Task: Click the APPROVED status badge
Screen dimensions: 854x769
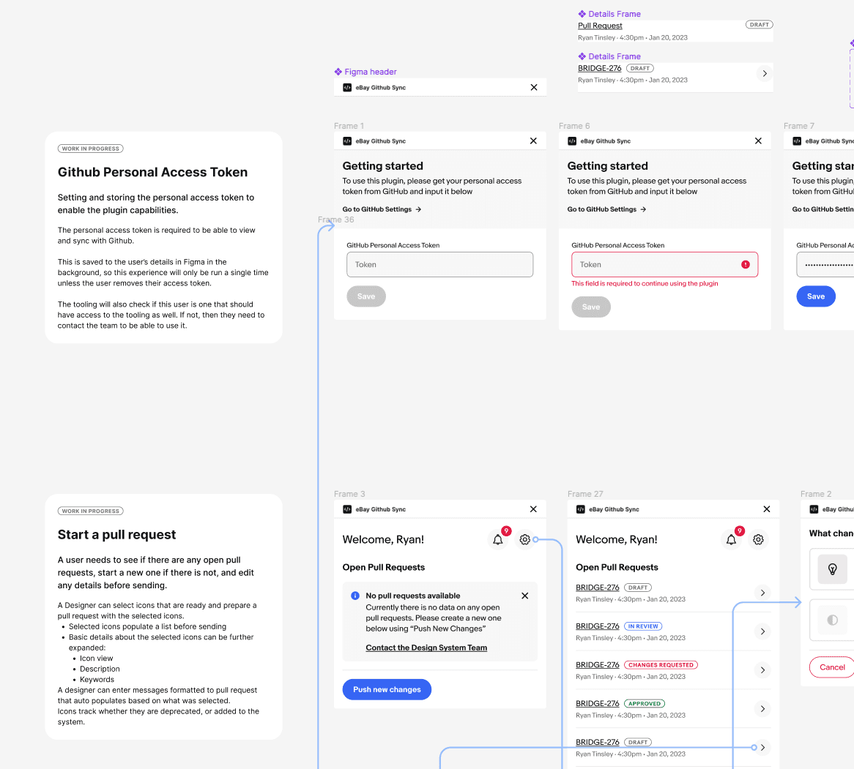Action: click(645, 703)
